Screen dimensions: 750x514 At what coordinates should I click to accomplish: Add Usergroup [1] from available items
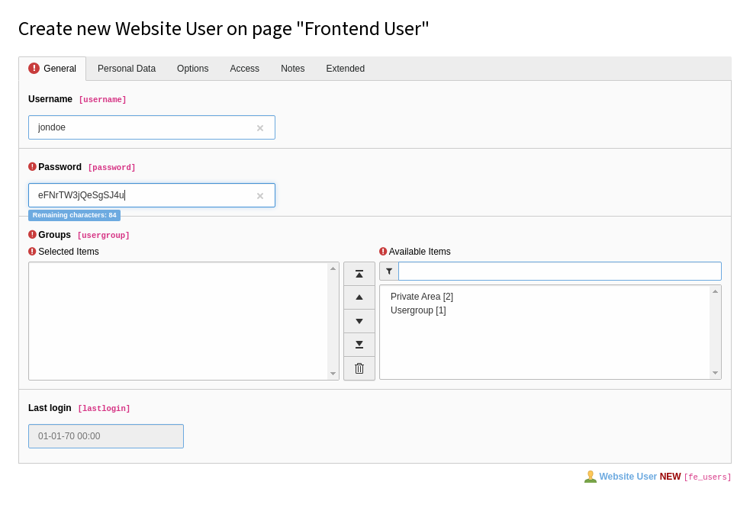tap(419, 310)
